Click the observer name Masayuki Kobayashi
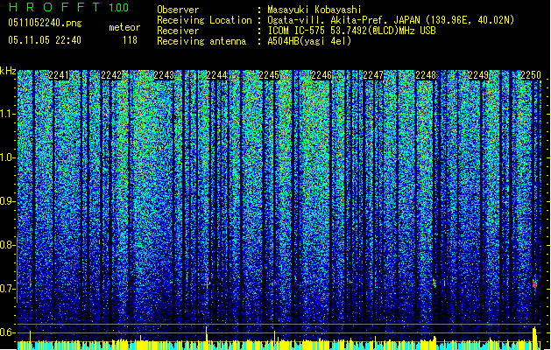551x350 pixels. (314, 10)
